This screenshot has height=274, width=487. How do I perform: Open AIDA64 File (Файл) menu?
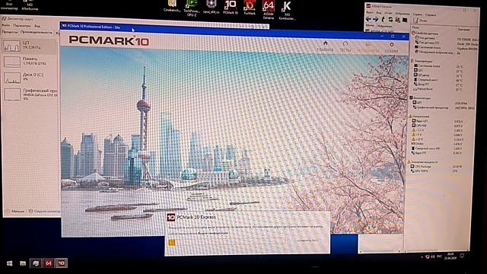click(370, 13)
